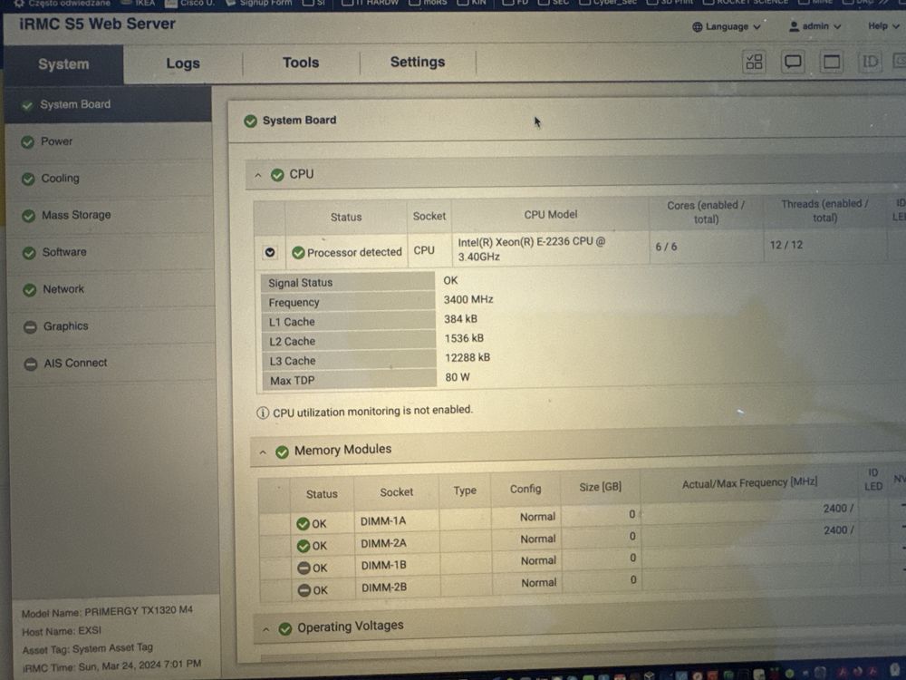Click the iRMC S5 Web Server title
This screenshot has width=906, height=680.
click(x=97, y=24)
